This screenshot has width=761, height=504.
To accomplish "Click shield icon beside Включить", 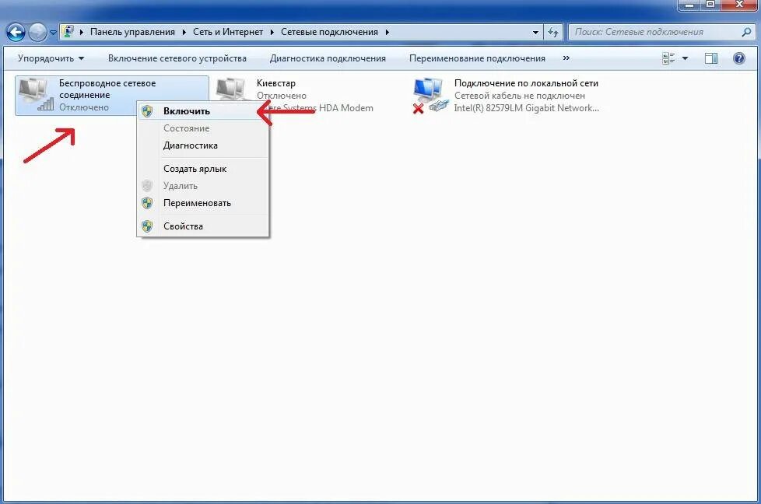I will 147,111.
